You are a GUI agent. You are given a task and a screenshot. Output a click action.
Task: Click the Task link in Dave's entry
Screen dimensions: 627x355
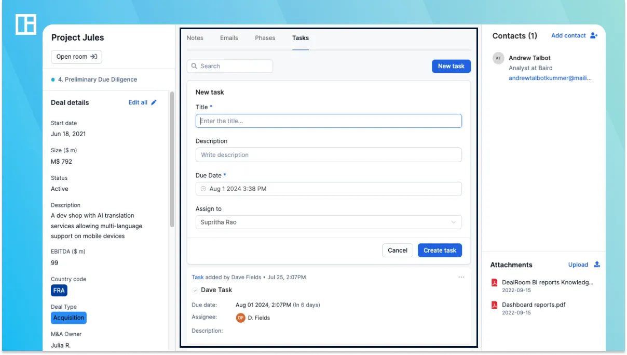pyautogui.click(x=198, y=277)
